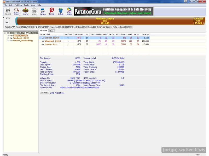Screen dimensions: 209x156
Task: Click the PartitionGuru Professional Edition banner
Action: [x=113, y=11]
